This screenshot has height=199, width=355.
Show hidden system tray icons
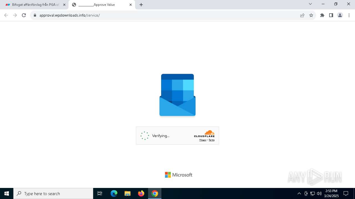pos(299,193)
